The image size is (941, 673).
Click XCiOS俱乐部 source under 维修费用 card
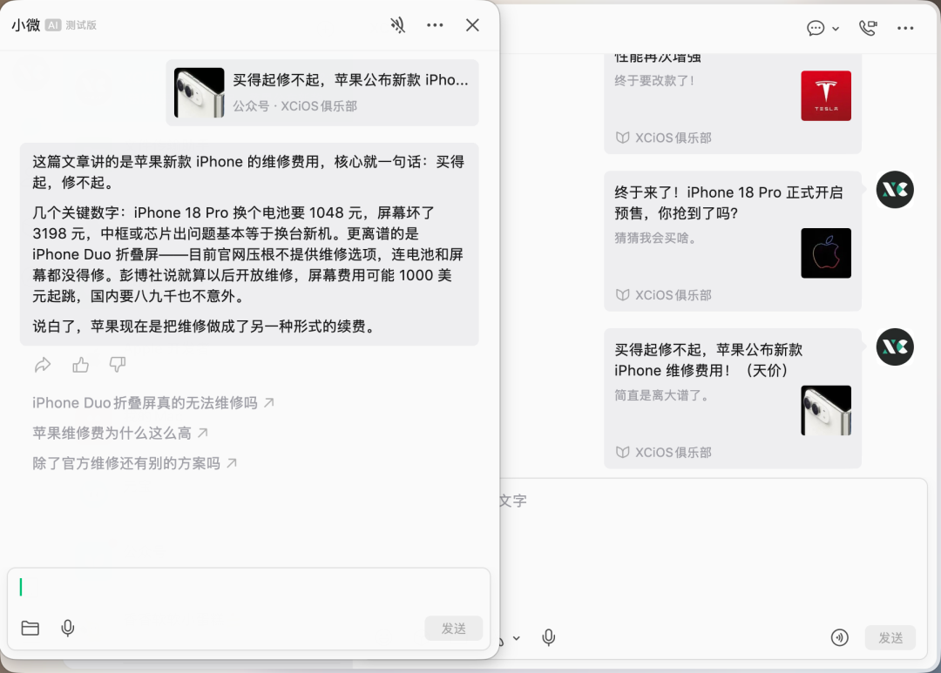[664, 452]
